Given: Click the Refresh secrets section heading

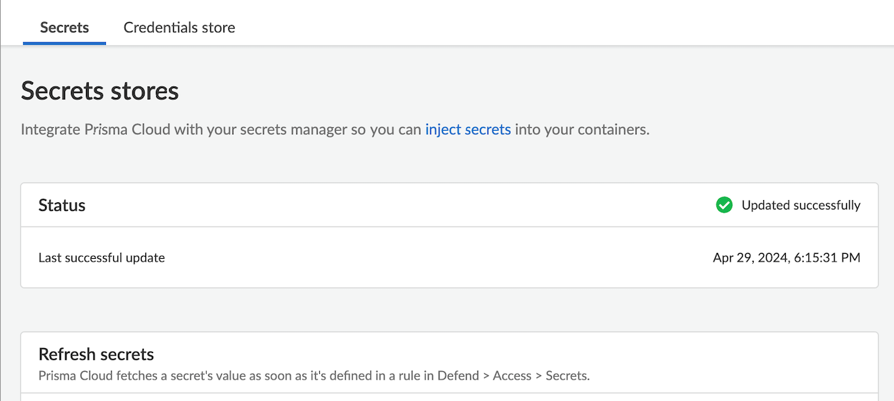Looking at the screenshot, I should (96, 354).
